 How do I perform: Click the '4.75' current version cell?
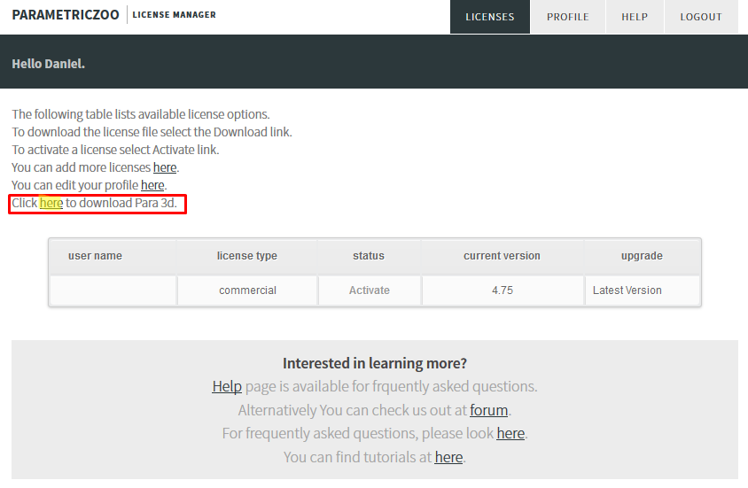coord(503,290)
